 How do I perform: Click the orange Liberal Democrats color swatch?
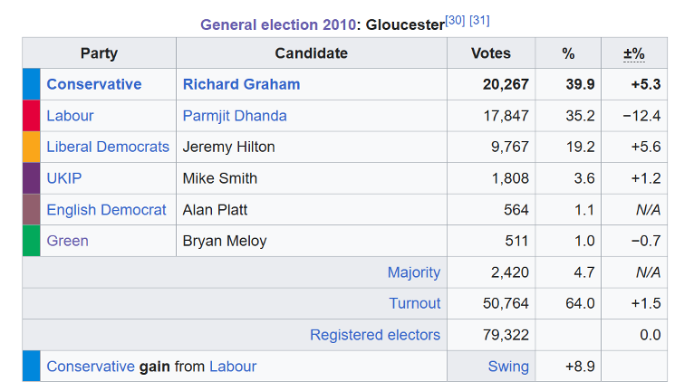pyautogui.click(x=32, y=147)
